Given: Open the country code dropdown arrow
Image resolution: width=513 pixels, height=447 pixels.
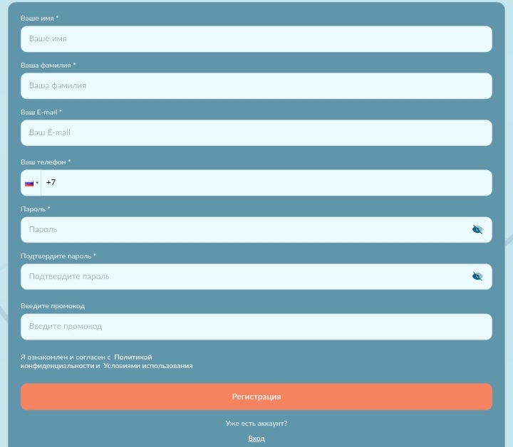Looking at the screenshot, I should point(37,183).
